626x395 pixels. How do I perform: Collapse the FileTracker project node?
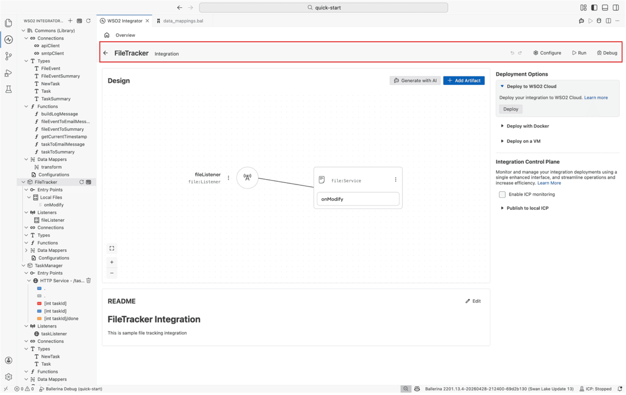pos(24,182)
